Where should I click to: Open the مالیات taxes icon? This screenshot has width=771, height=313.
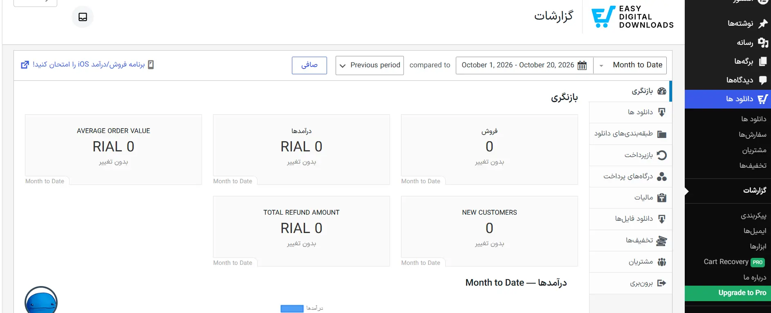tap(662, 198)
